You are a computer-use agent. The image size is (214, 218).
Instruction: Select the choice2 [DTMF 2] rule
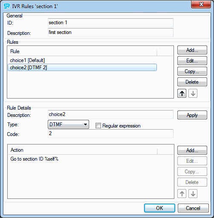[82, 68]
